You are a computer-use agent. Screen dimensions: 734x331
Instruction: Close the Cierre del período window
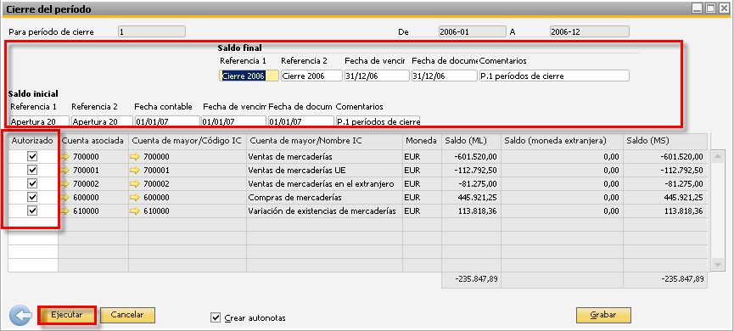(724, 8)
